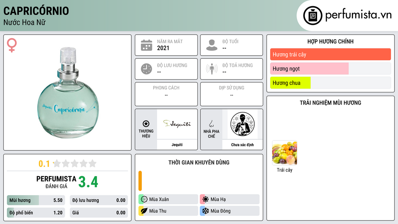The height and width of the screenshot is (224, 398).
Task: Click the clock icon beside Độ lưu hương
Action: (147, 69)
